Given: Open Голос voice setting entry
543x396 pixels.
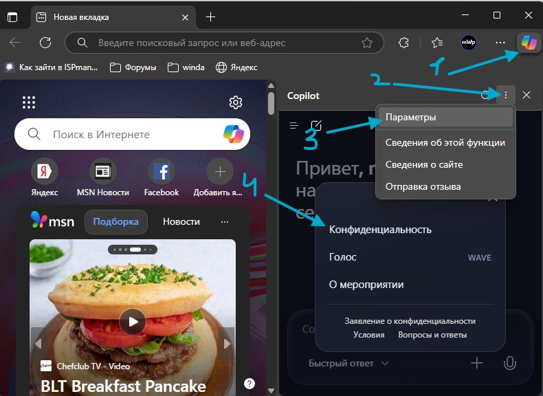Looking at the screenshot, I should click(x=410, y=257).
